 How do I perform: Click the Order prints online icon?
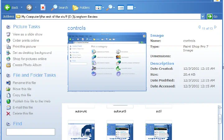pyautogui.click(x=8, y=40)
